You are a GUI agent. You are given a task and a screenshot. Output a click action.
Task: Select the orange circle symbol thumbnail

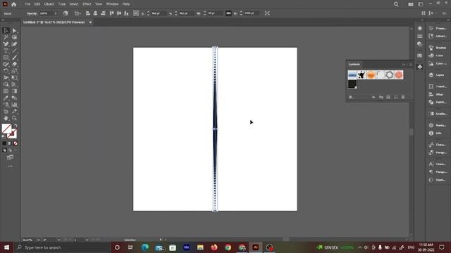click(x=371, y=75)
